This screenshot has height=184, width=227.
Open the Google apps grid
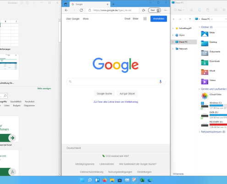coord(145,19)
